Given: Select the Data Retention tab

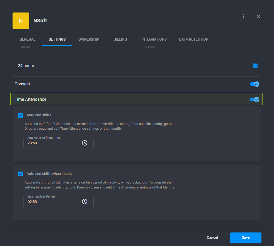Looking at the screenshot, I should click(194, 39).
